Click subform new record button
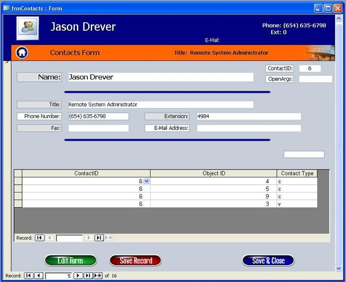The image size is (346, 282). (109, 237)
